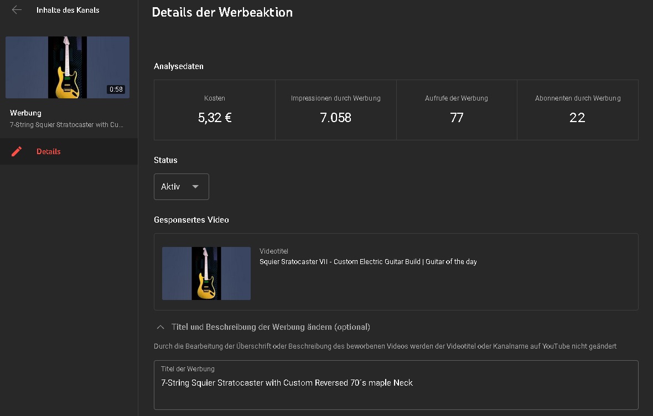Click the 0:58 duration badge
The image size is (653, 416).
click(116, 89)
